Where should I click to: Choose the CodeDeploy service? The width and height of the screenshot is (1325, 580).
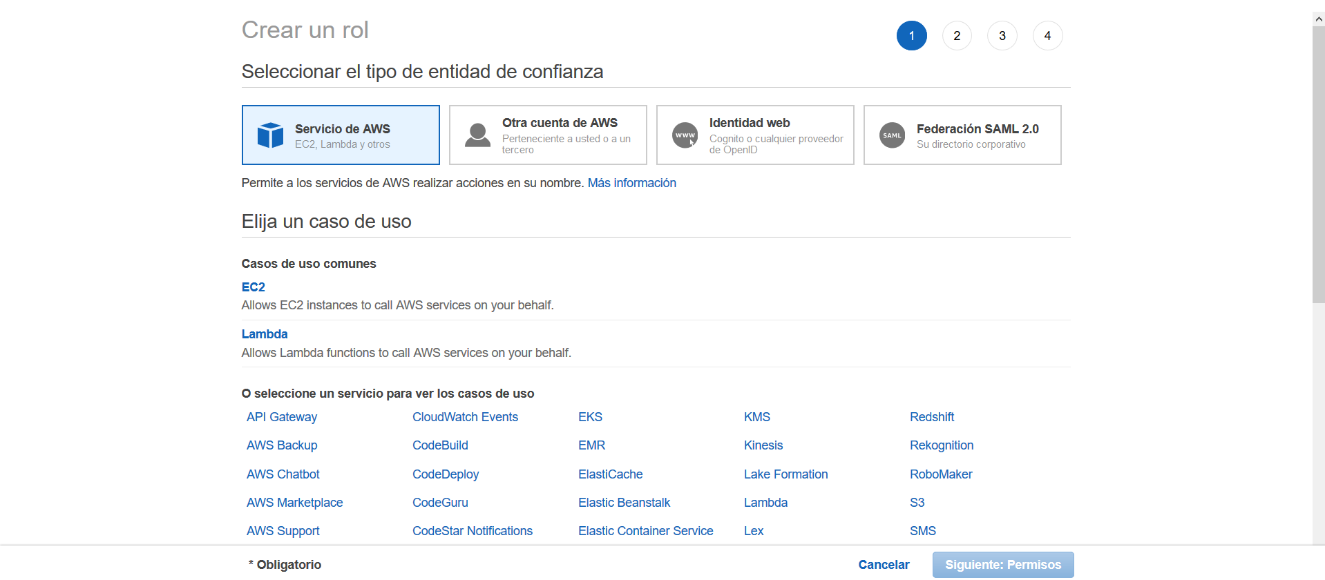pyautogui.click(x=446, y=474)
